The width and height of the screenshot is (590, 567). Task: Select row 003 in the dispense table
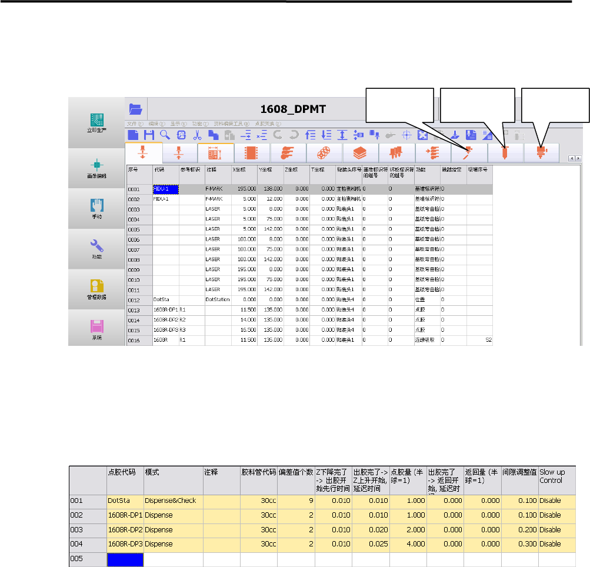pyautogui.click(x=88, y=530)
